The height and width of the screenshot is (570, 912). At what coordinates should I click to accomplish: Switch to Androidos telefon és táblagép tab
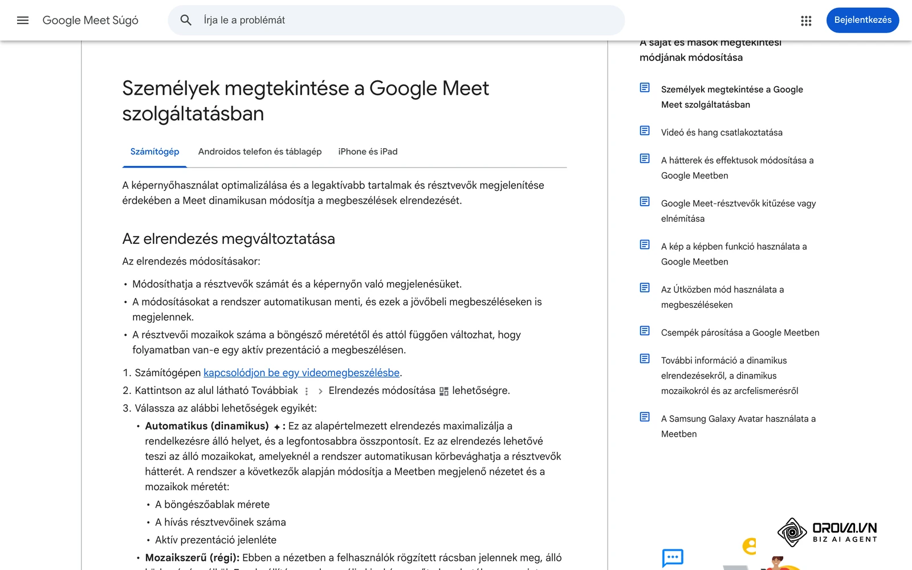(260, 152)
